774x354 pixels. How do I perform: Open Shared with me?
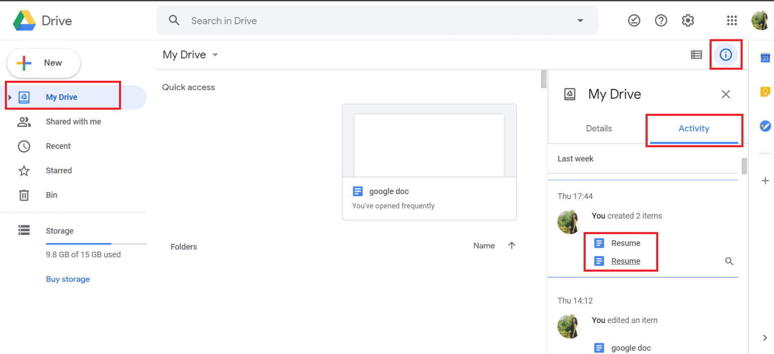[74, 122]
